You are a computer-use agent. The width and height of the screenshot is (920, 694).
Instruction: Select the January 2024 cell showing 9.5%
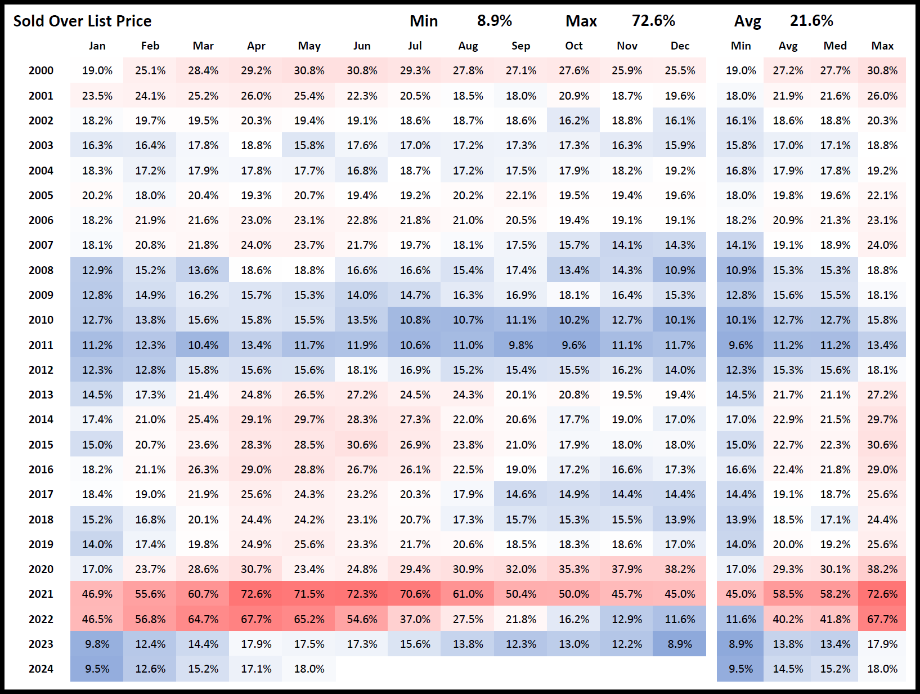click(97, 669)
